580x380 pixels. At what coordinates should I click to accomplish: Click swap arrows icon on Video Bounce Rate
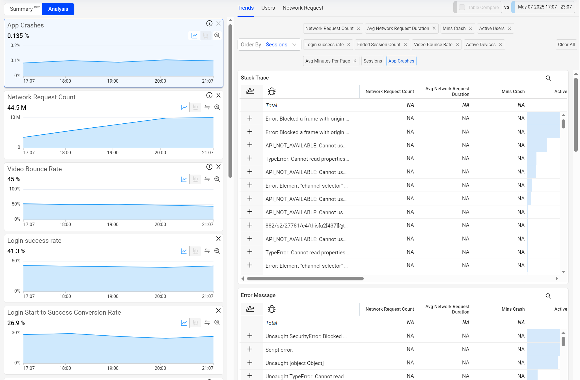tap(207, 179)
